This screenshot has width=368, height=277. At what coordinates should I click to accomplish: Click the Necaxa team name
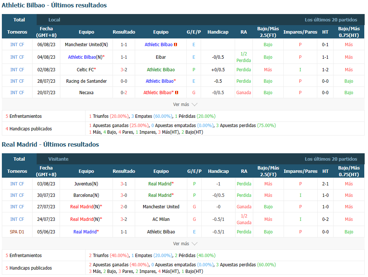coord(86,93)
